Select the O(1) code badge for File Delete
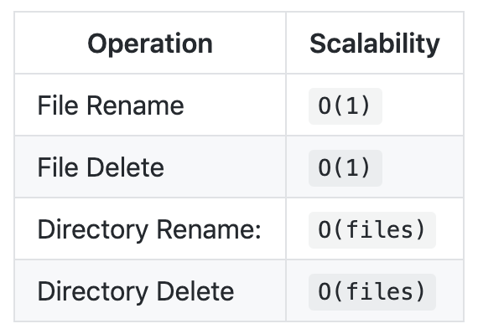Image resolution: width=478 pixels, height=334 pixels. tap(346, 168)
